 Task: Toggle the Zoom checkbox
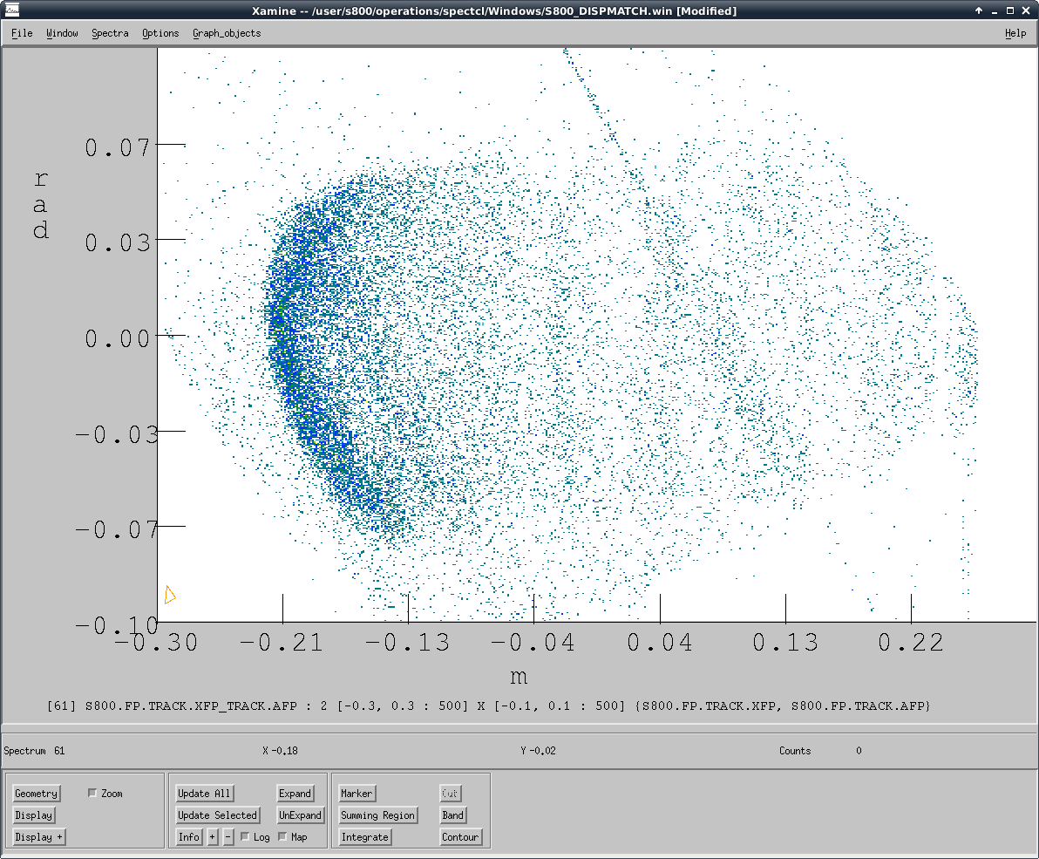click(93, 794)
